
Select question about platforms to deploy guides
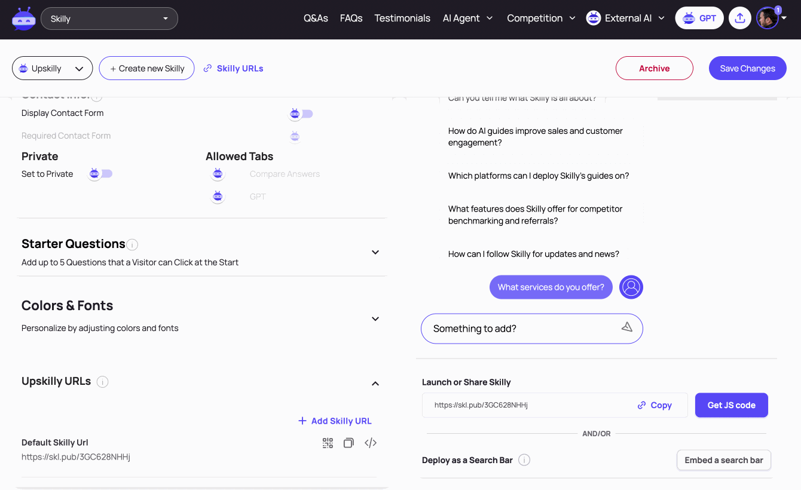click(x=539, y=176)
